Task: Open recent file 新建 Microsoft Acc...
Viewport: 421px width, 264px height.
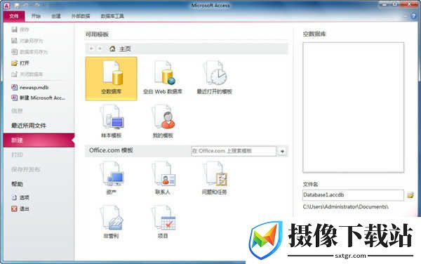Action: tap(38, 98)
